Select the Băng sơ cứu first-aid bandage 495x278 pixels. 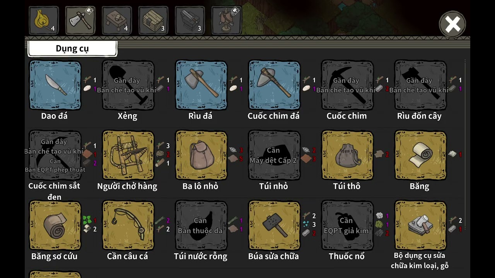click(55, 225)
